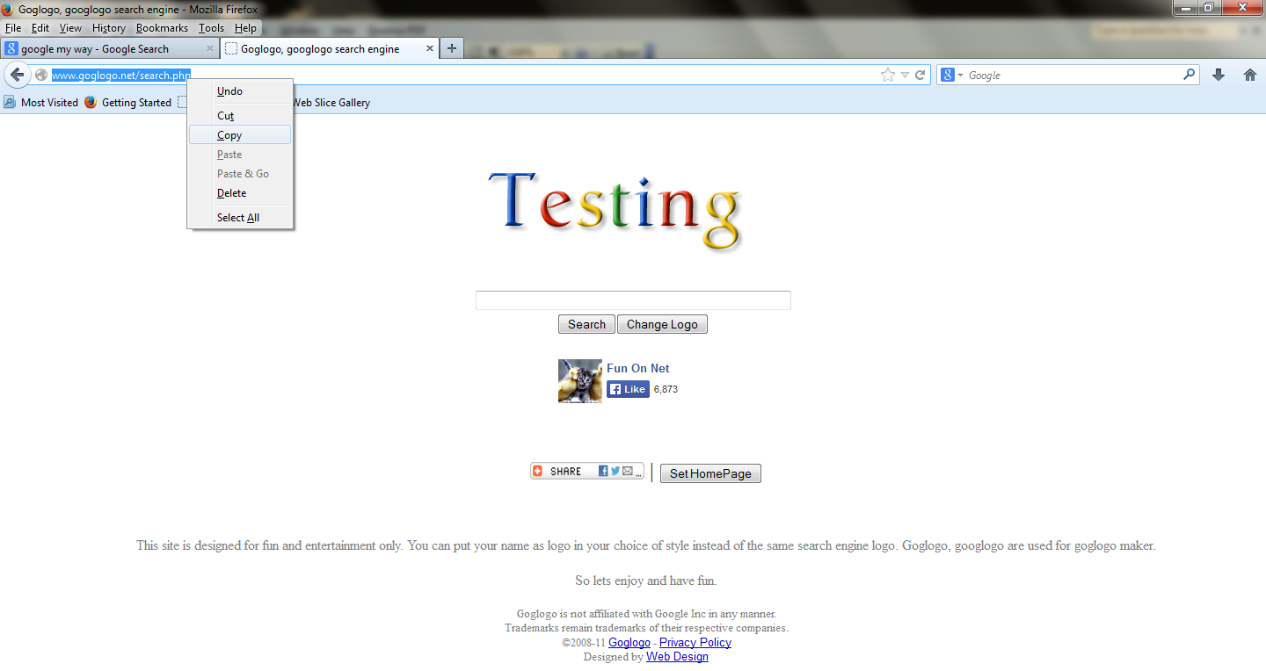Open the URL history dropdown arrow
The width and height of the screenshot is (1266, 671).
point(905,76)
